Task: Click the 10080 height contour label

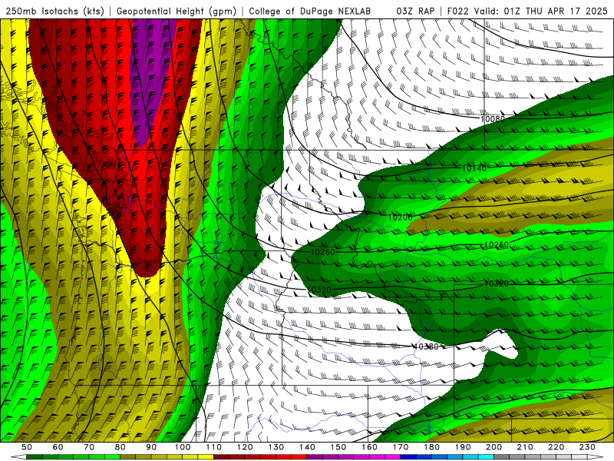Action: pyautogui.click(x=492, y=118)
